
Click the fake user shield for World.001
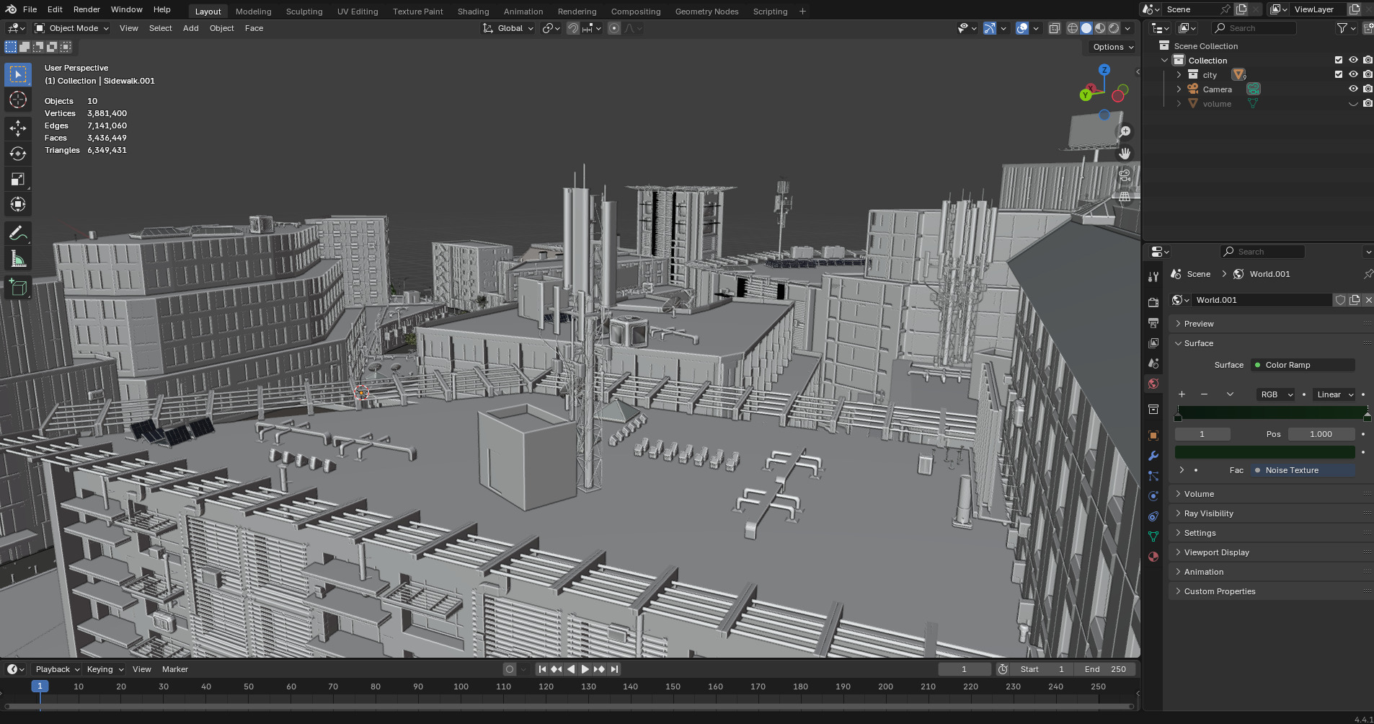coord(1340,300)
